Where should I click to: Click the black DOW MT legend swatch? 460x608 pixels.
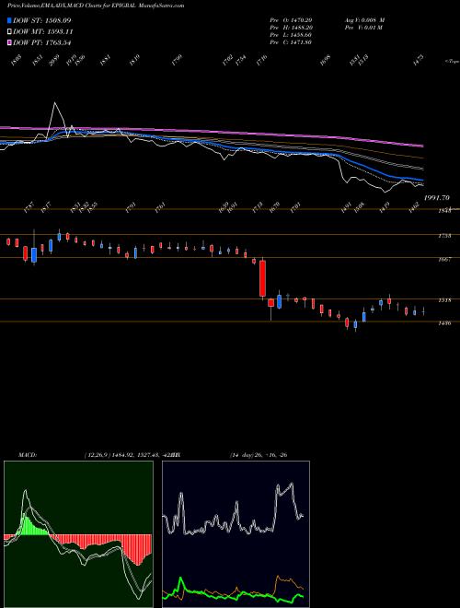coord(9,32)
